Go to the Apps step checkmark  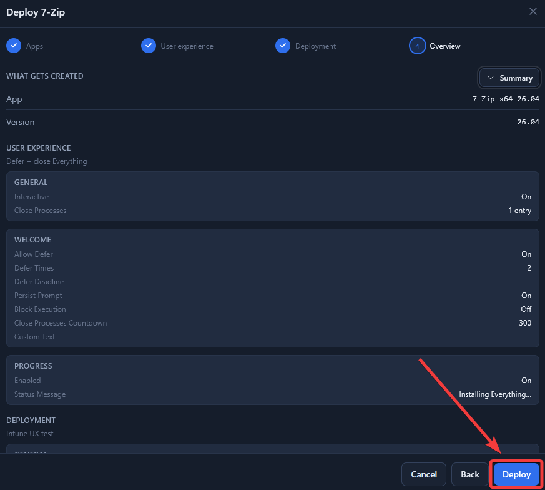coord(14,46)
